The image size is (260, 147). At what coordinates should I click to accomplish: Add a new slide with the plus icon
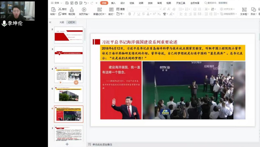(67, 144)
